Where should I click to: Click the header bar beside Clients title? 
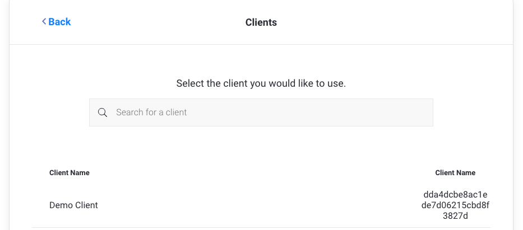point(392,22)
